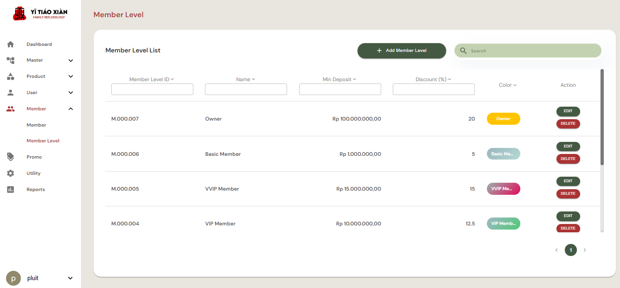Open the Member submenu page

coord(36,125)
